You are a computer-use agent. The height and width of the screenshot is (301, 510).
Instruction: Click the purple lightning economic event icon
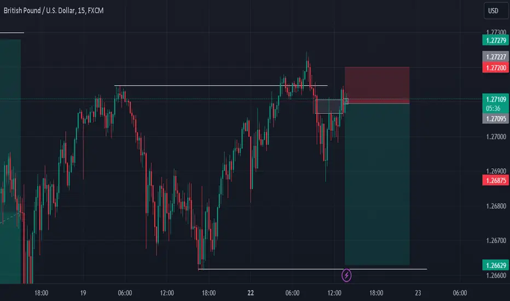click(346, 275)
